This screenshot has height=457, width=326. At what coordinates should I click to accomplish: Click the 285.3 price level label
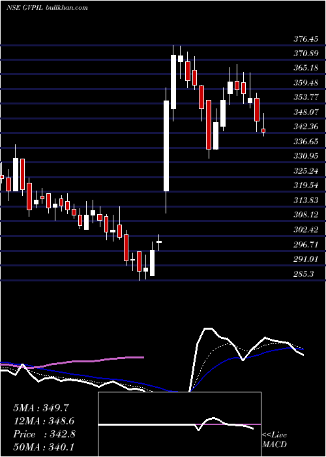click(304, 274)
